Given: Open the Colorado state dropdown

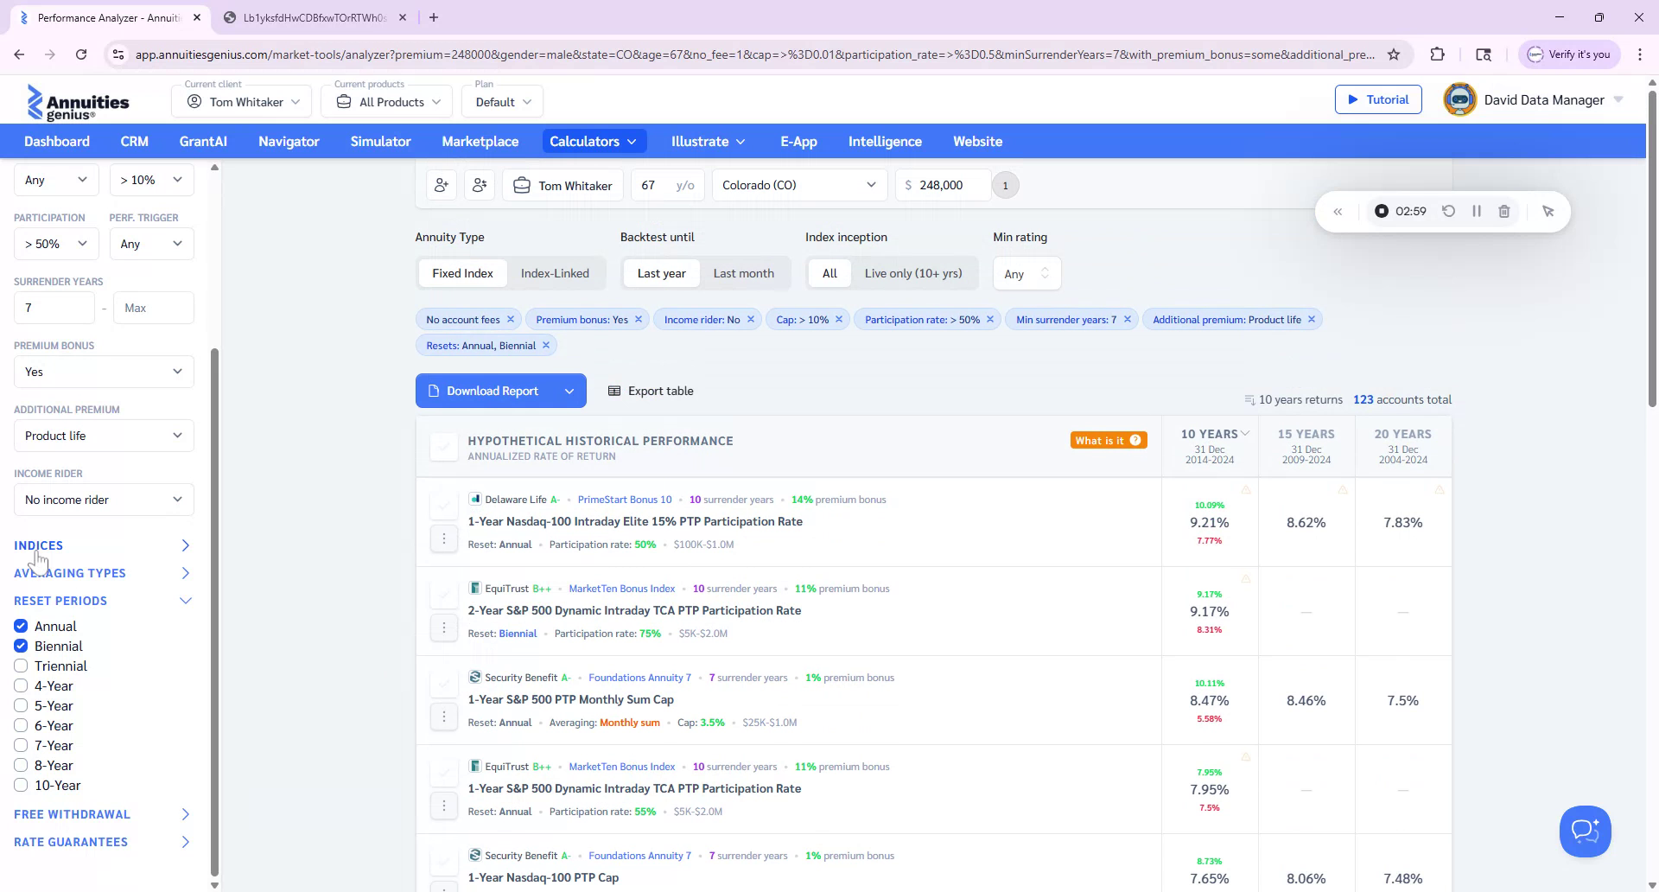Looking at the screenshot, I should click(x=798, y=185).
